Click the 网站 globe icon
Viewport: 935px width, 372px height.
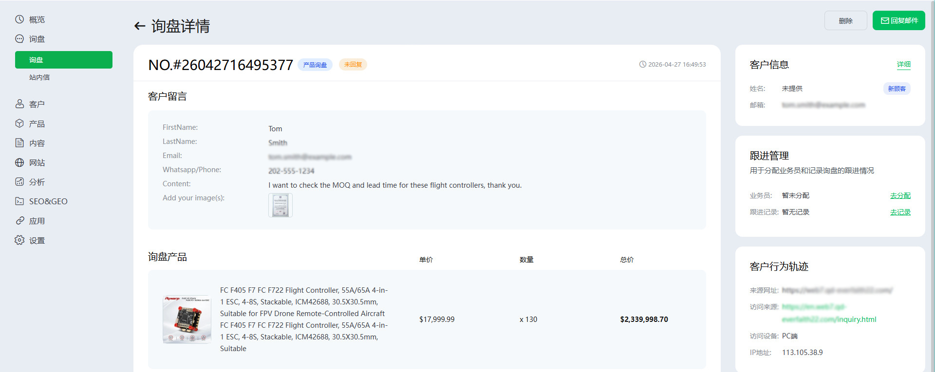[19, 162]
